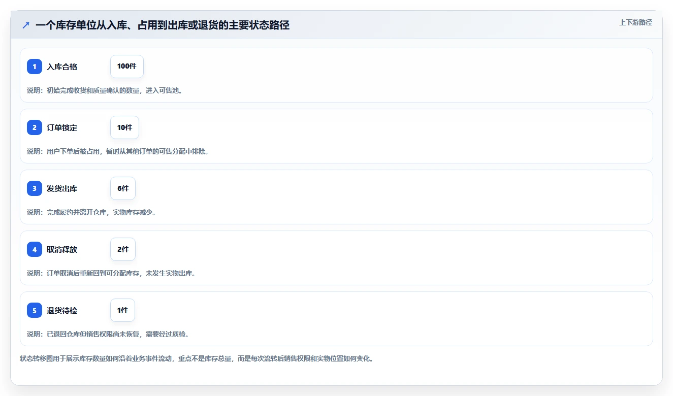Click the 10件 quantity chip
The width and height of the screenshot is (673, 396).
[124, 127]
